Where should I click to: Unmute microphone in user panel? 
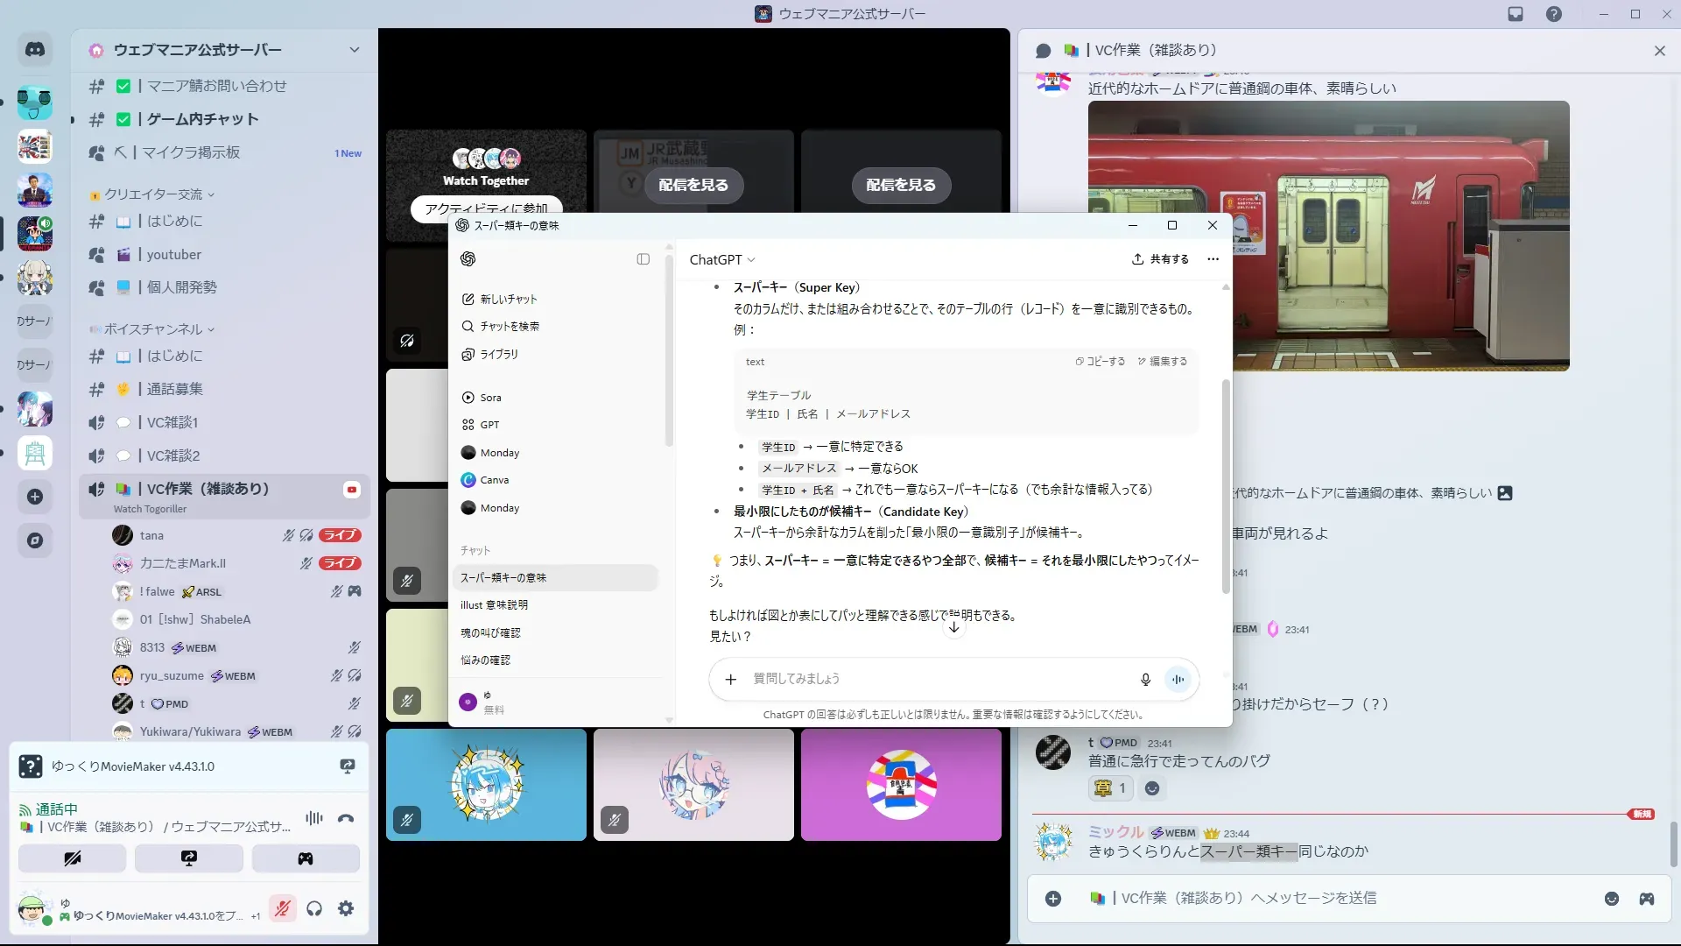point(282,909)
